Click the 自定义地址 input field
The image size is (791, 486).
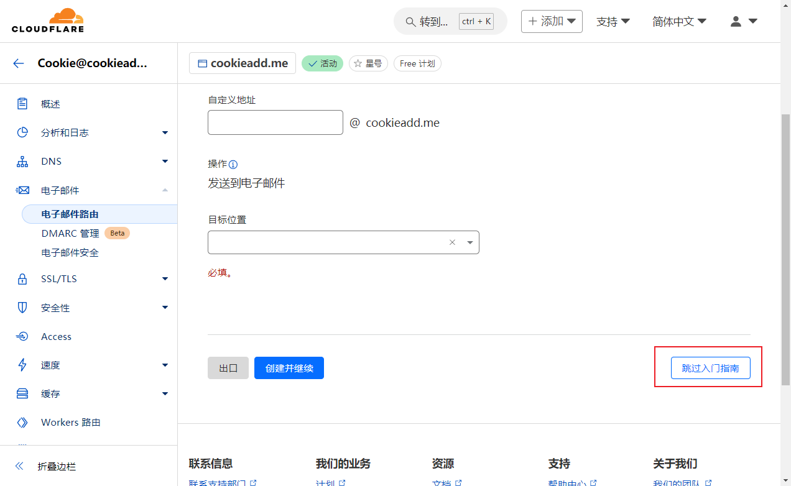click(x=275, y=122)
